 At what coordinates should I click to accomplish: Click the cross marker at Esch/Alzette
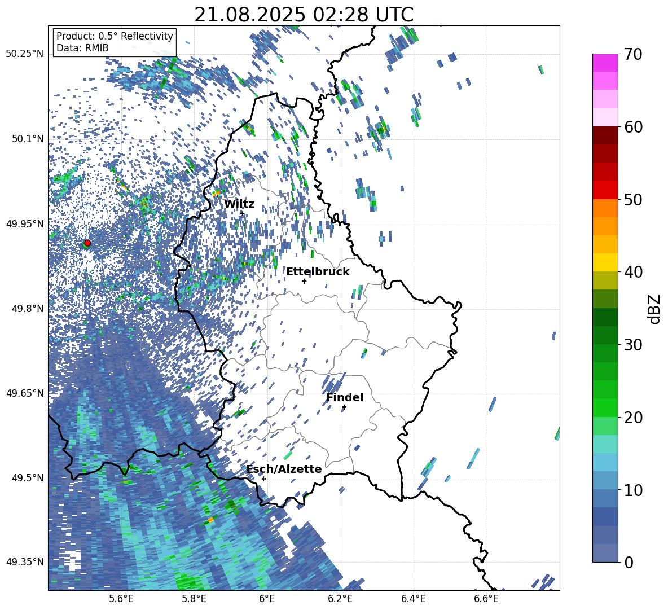click(263, 479)
